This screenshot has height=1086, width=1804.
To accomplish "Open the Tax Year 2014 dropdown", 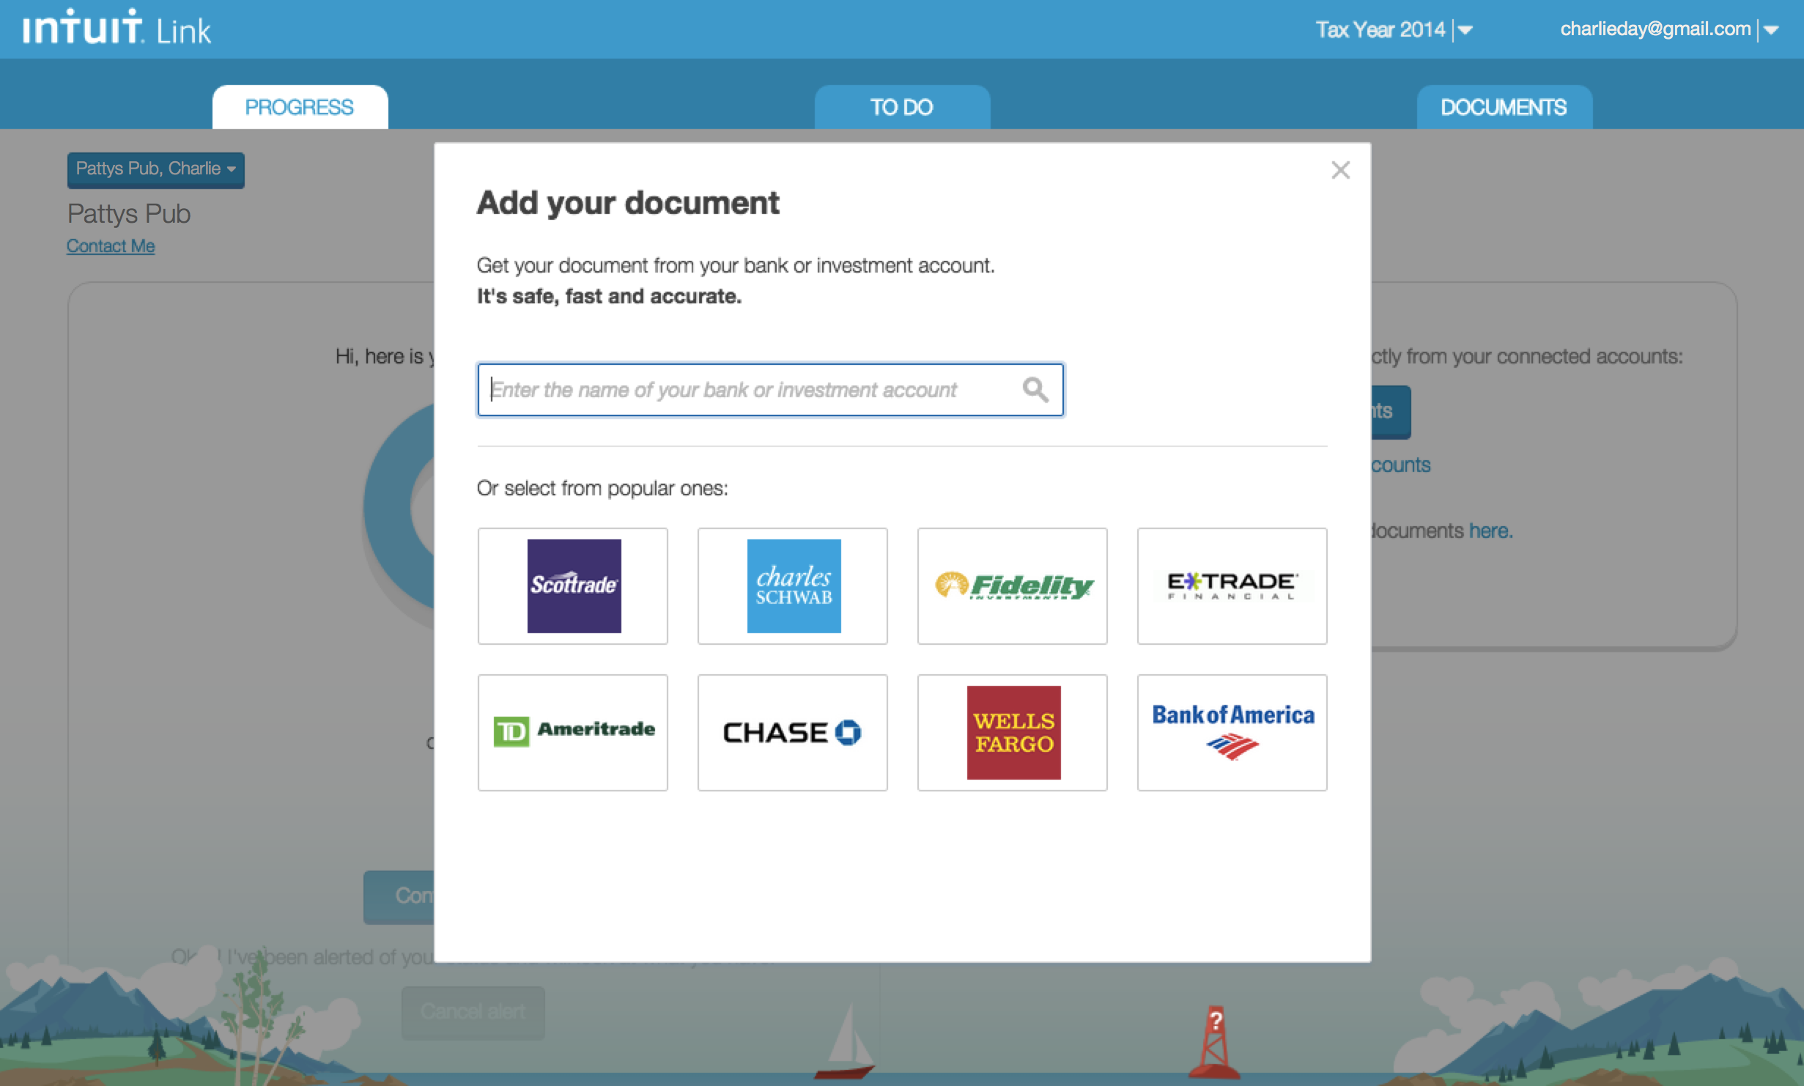I will [x=1394, y=29].
